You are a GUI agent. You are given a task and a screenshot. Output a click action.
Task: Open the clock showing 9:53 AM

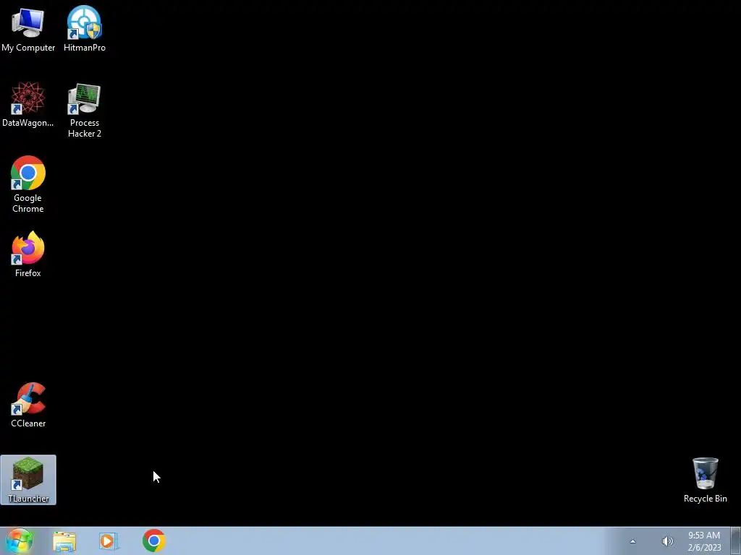click(x=704, y=541)
